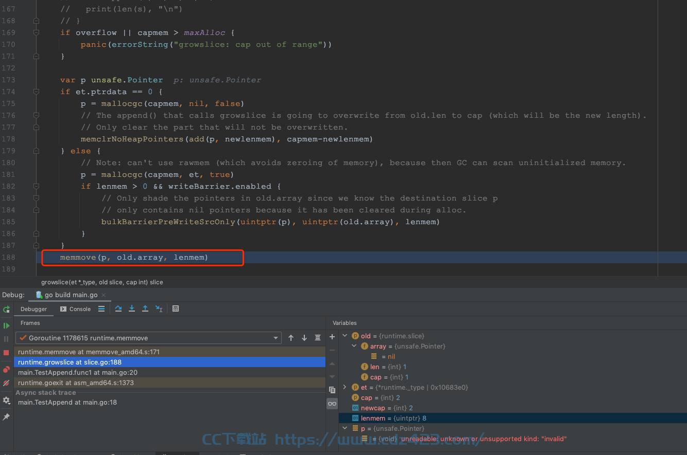The image size is (687, 455).
Task: Click var p unsafe.Pointer declaration
Action: point(112,80)
